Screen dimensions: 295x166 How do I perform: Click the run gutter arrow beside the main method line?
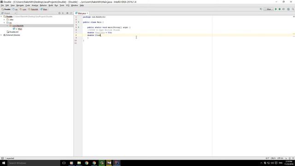79,27
